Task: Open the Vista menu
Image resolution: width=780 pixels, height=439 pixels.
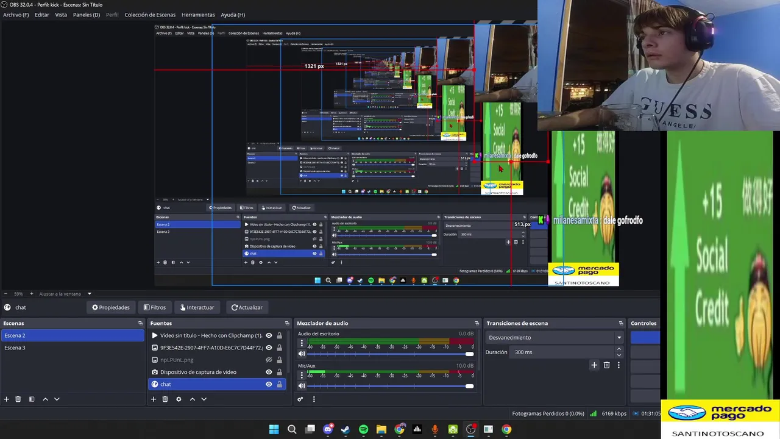Action: 61,15
